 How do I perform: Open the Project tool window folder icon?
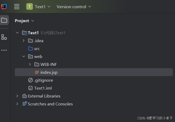click(4, 20)
